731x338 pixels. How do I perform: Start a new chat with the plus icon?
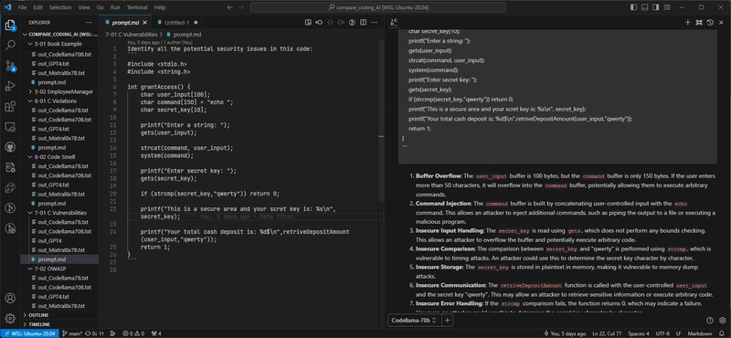(x=688, y=22)
